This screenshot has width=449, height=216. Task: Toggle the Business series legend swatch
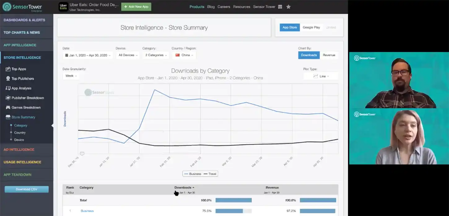pos(186,174)
